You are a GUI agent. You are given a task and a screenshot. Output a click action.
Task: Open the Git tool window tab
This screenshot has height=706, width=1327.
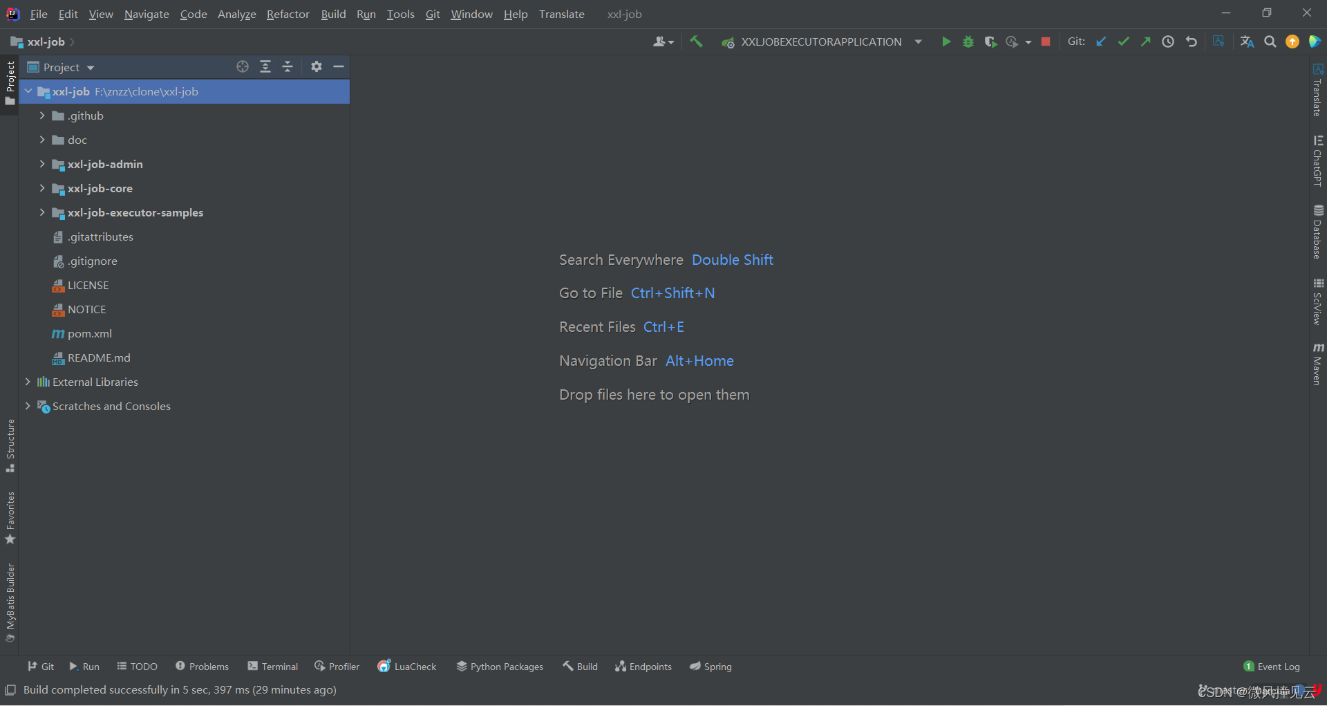point(41,667)
